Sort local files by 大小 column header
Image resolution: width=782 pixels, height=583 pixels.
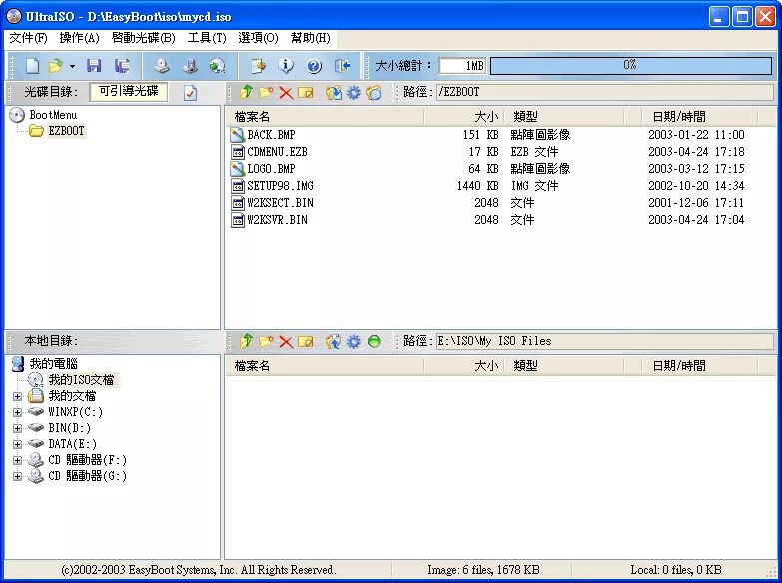pos(464,366)
